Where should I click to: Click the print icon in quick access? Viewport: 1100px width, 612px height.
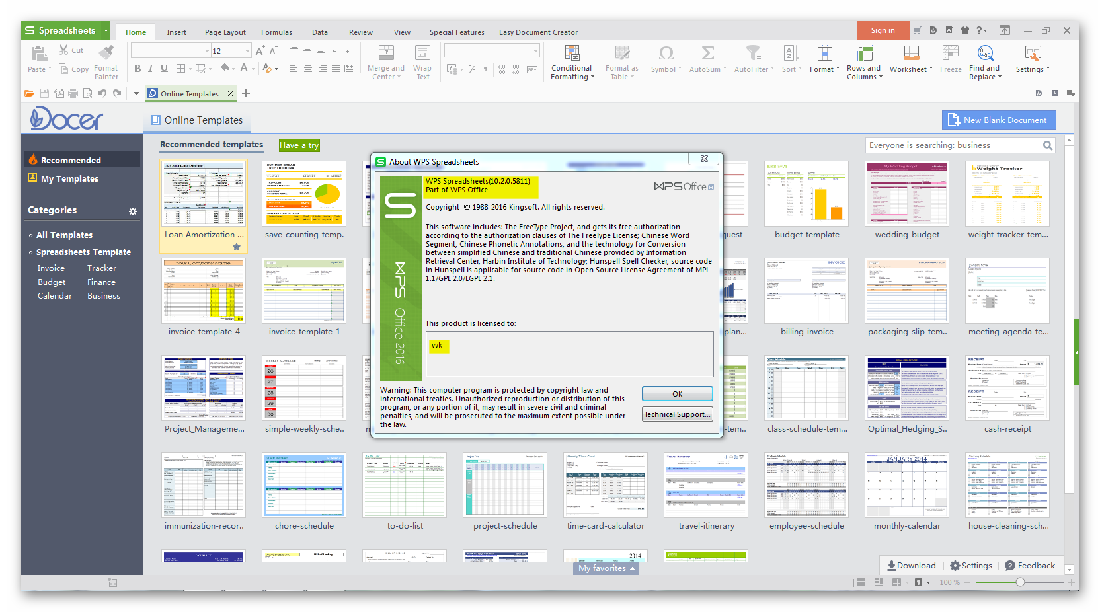coord(73,93)
